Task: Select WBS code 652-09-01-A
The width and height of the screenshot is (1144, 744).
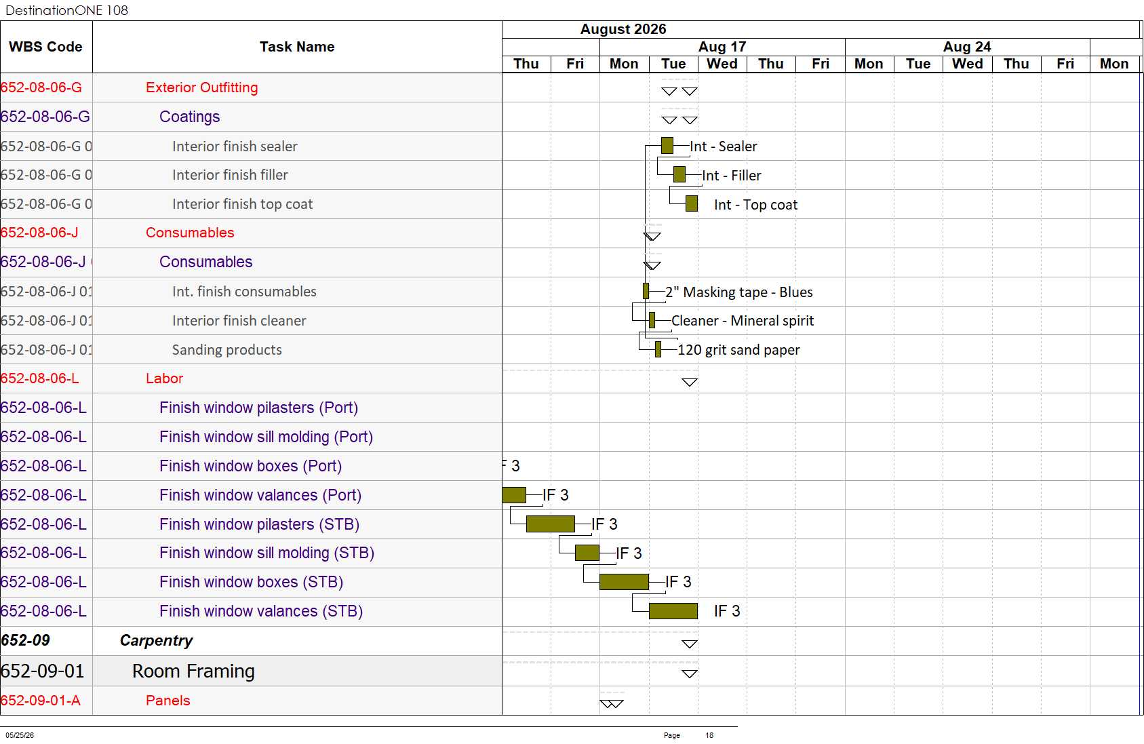Action: [41, 701]
